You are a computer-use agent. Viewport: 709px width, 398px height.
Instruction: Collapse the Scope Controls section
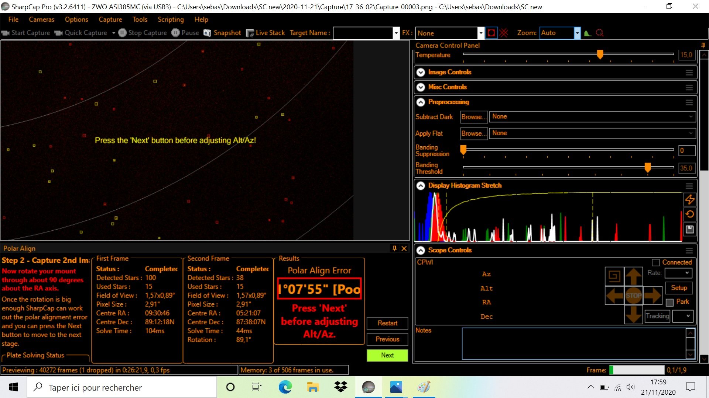point(421,250)
